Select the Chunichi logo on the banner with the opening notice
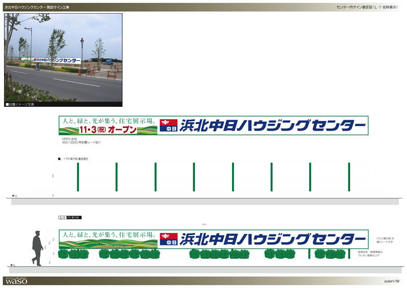Screen dimensions: 407x288 pyautogui.click(x=168, y=126)
